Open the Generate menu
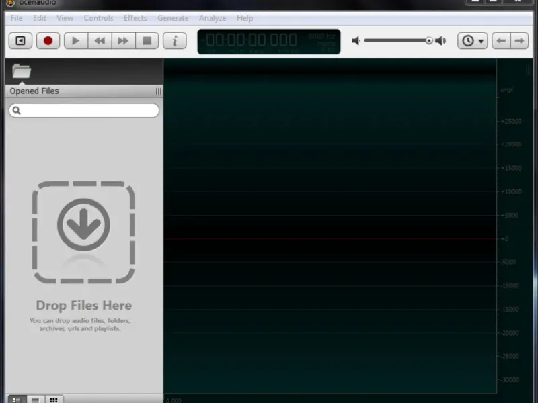The height and width of the screenshot is (403, 538). [x=173, y=18]
